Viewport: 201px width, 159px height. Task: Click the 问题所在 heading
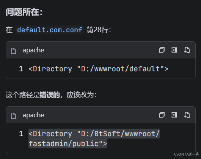(24, 12)
